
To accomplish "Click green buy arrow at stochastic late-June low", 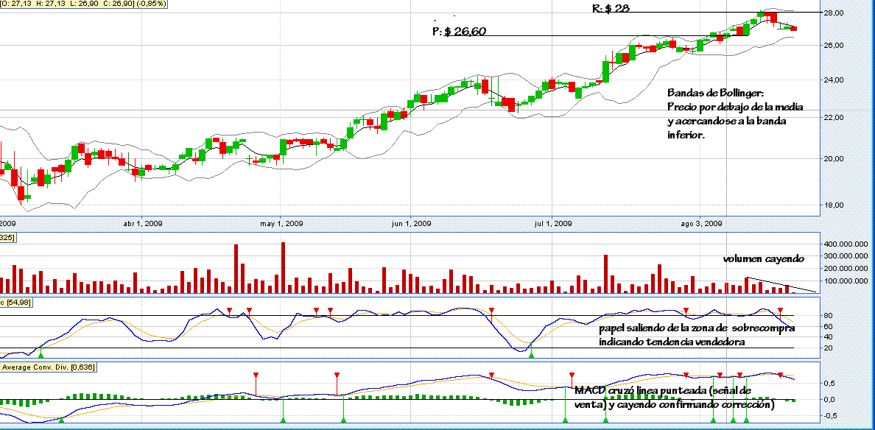I will [x=531, y=354].
